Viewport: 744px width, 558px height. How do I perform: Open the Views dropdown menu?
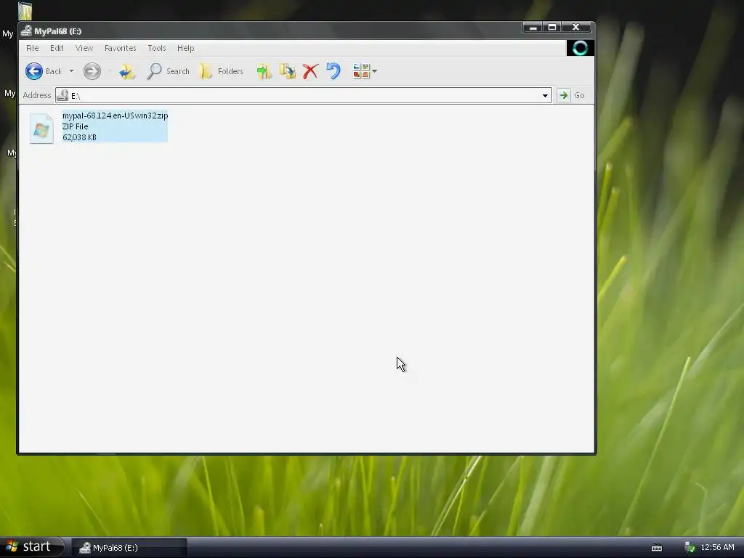[365, 71]
